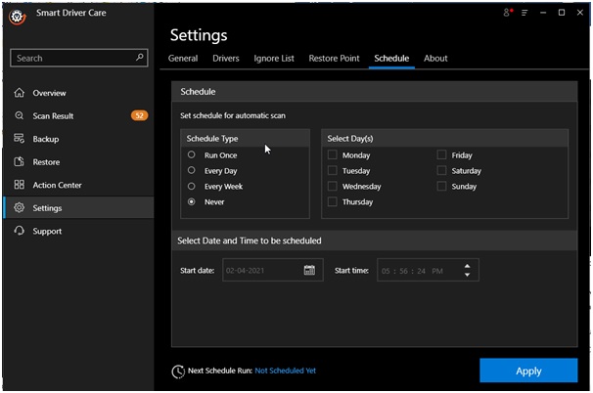This screenshot has width=593, height=393.
Task: Open the Restore Point tab
Action: pyautogui.click(x=335, y=59)
